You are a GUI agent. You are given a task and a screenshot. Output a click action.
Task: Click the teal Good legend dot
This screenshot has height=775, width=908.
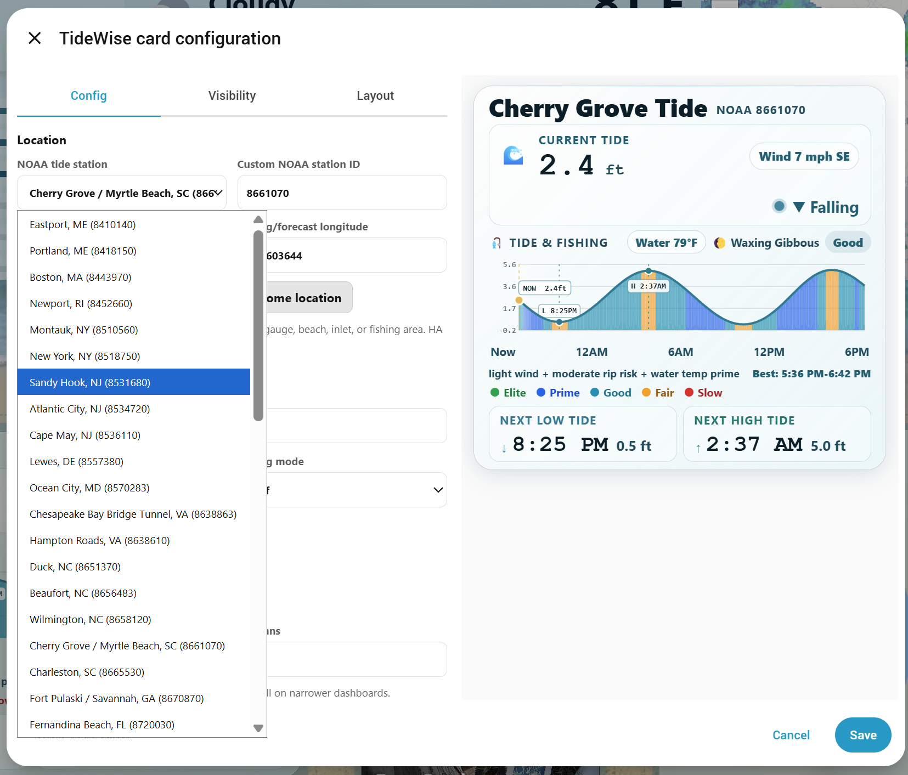595,392
